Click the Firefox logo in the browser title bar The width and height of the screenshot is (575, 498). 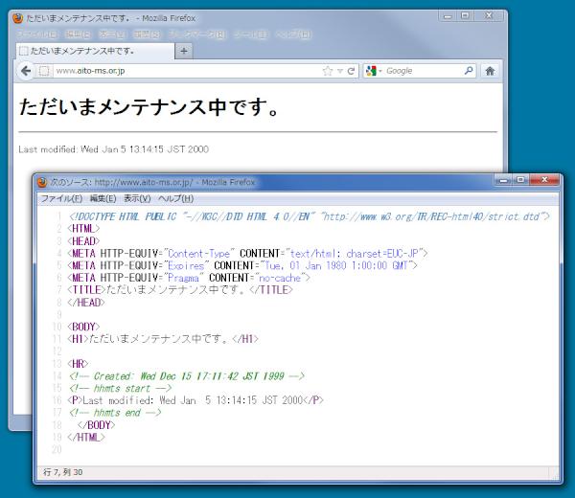point(17,18)
